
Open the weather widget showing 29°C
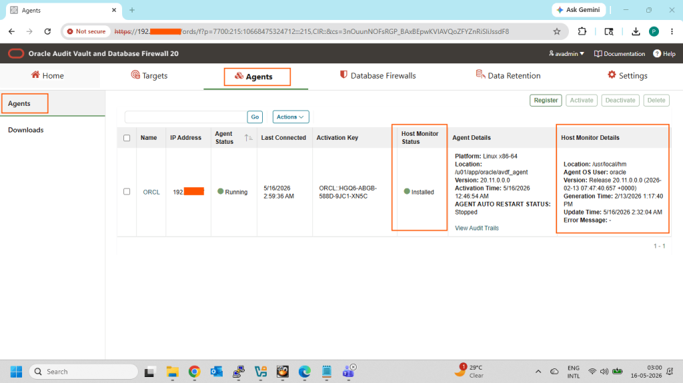[x=470, y=371]
